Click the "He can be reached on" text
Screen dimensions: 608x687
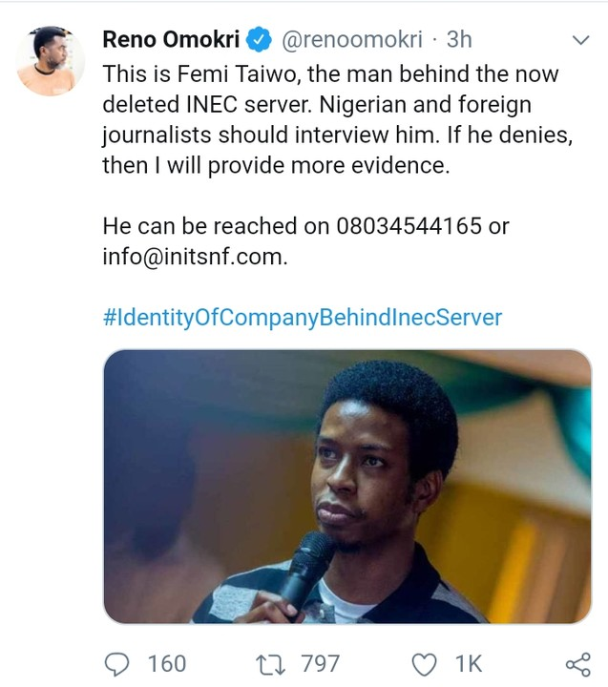(216, 227)
